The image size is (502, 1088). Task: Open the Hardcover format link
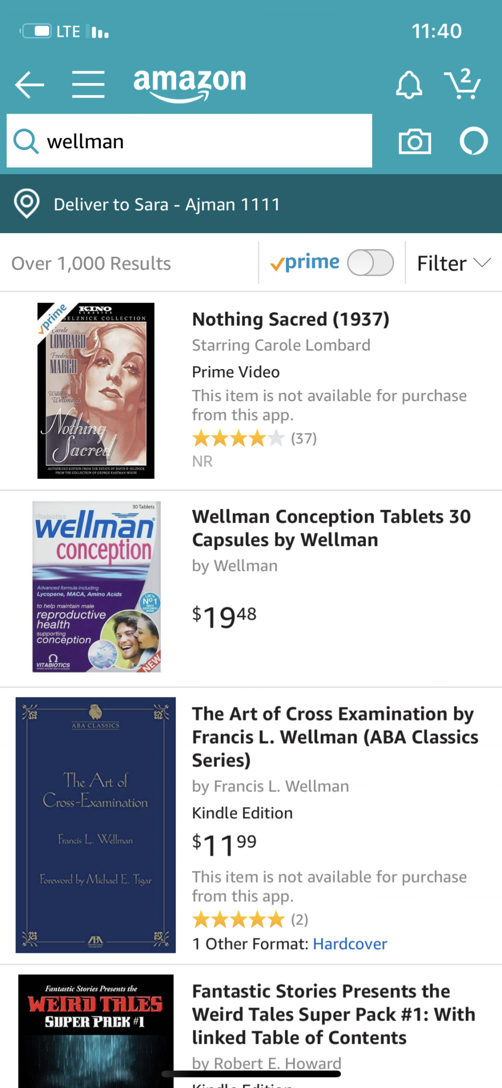click(350, 944)
